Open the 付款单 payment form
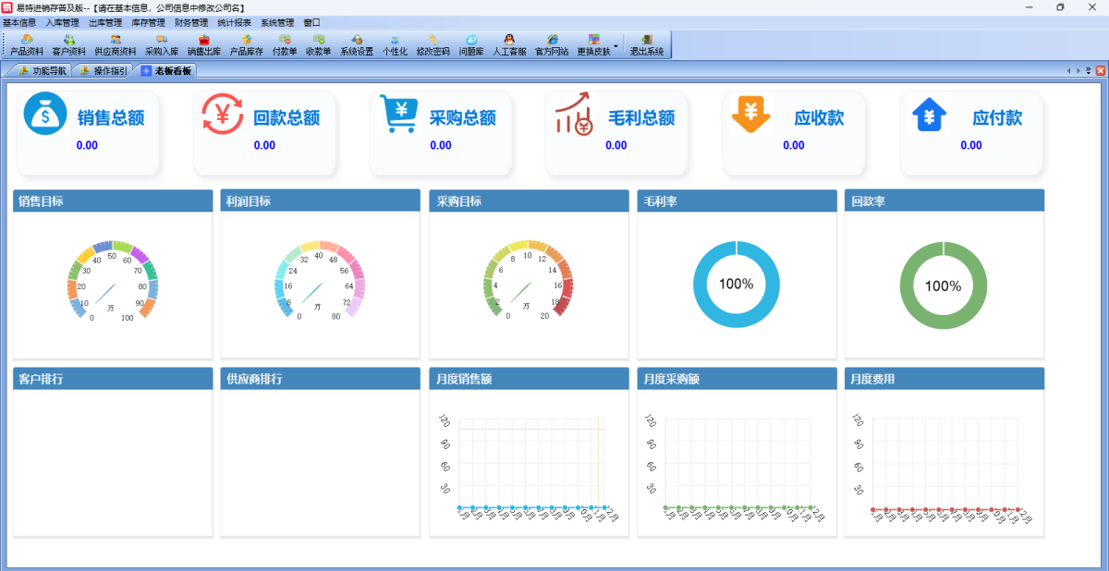1109x571 pixels. click(285, 44)
